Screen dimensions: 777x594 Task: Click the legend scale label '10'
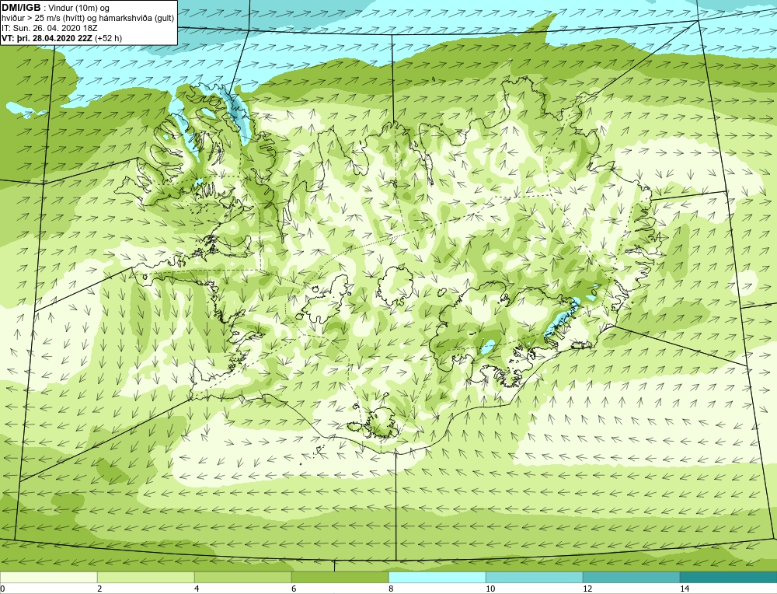click(x=490, y=589)
